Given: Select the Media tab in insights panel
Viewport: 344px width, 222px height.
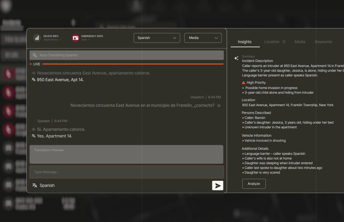Looking at the screenshot, I should point(300,42).
